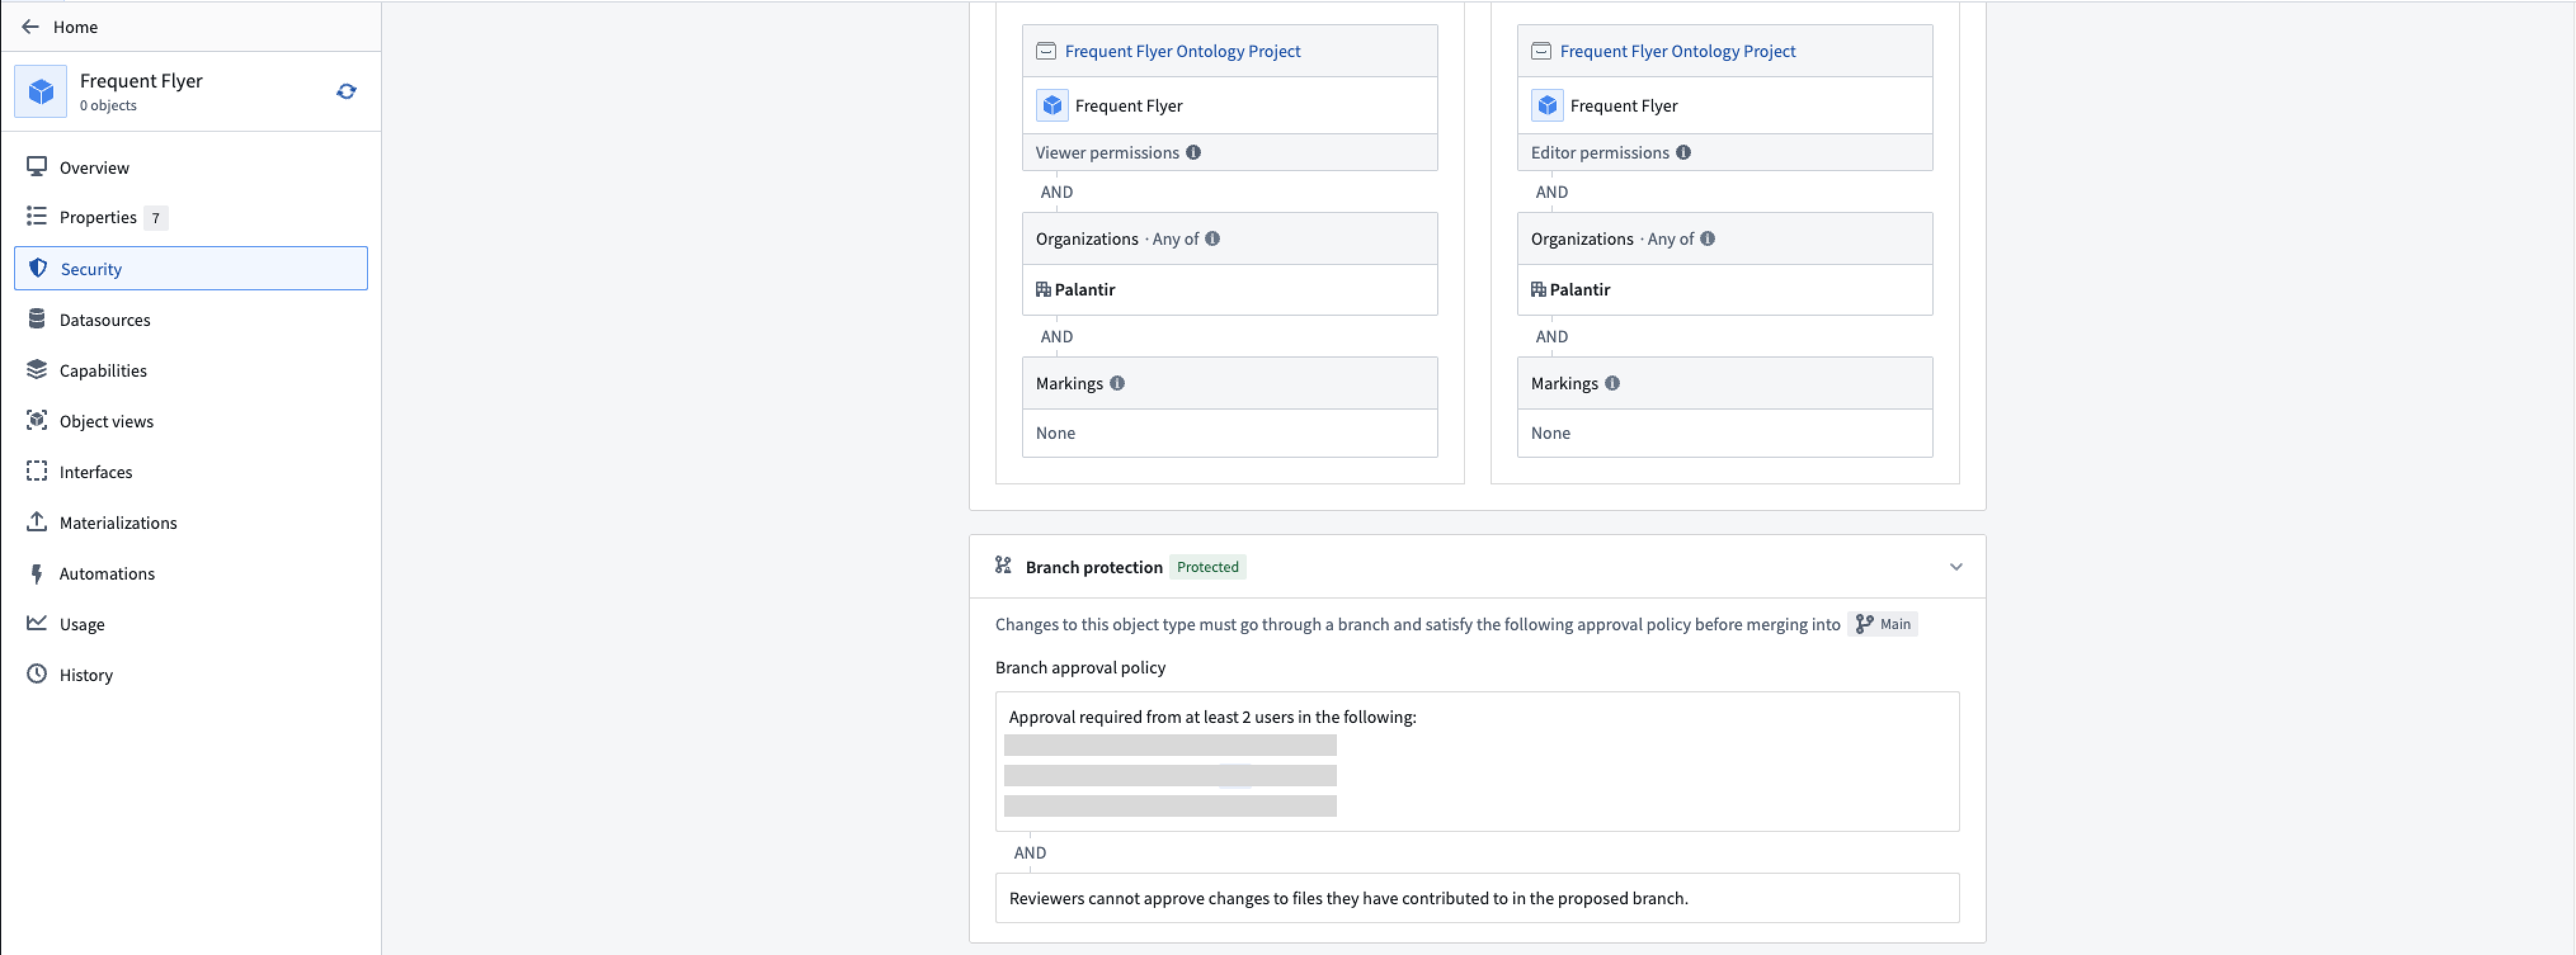
Task: Click the back arrow next to Home
Action: [30, 27]
